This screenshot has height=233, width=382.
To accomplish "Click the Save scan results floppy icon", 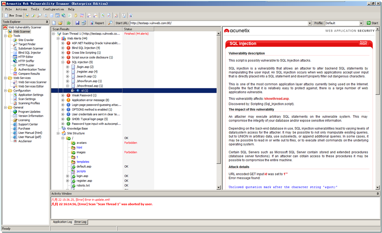I will (x=77, y=23).
